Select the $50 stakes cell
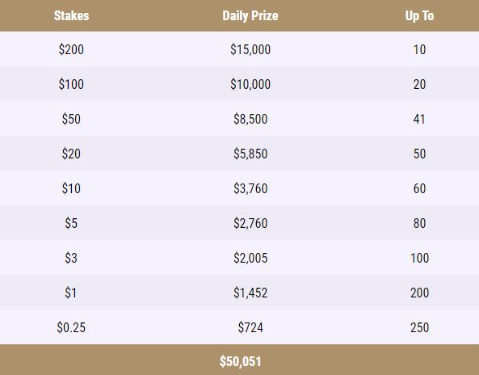 (71, 119)
